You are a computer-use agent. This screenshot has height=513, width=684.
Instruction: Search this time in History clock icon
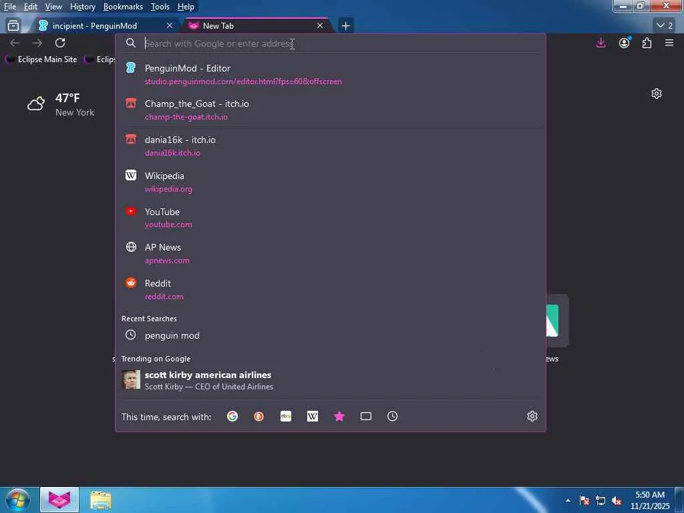pos(392,417)
